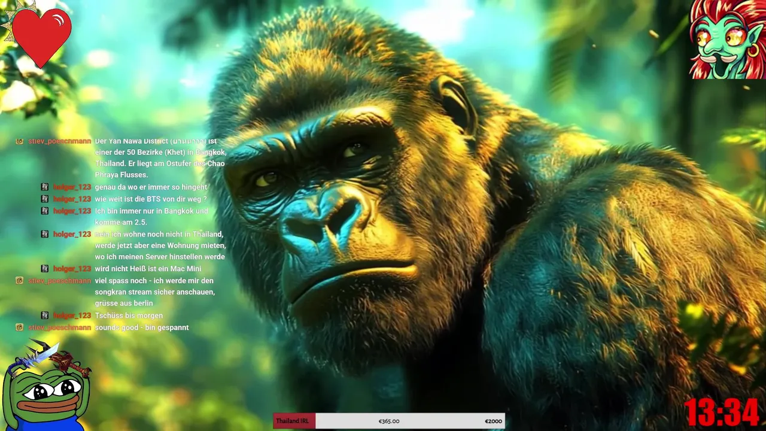The image size is (766, 431).
Task: Select chat text 'wie weit ist die BTS von dir weg ?'
Action: coord(151,199)
